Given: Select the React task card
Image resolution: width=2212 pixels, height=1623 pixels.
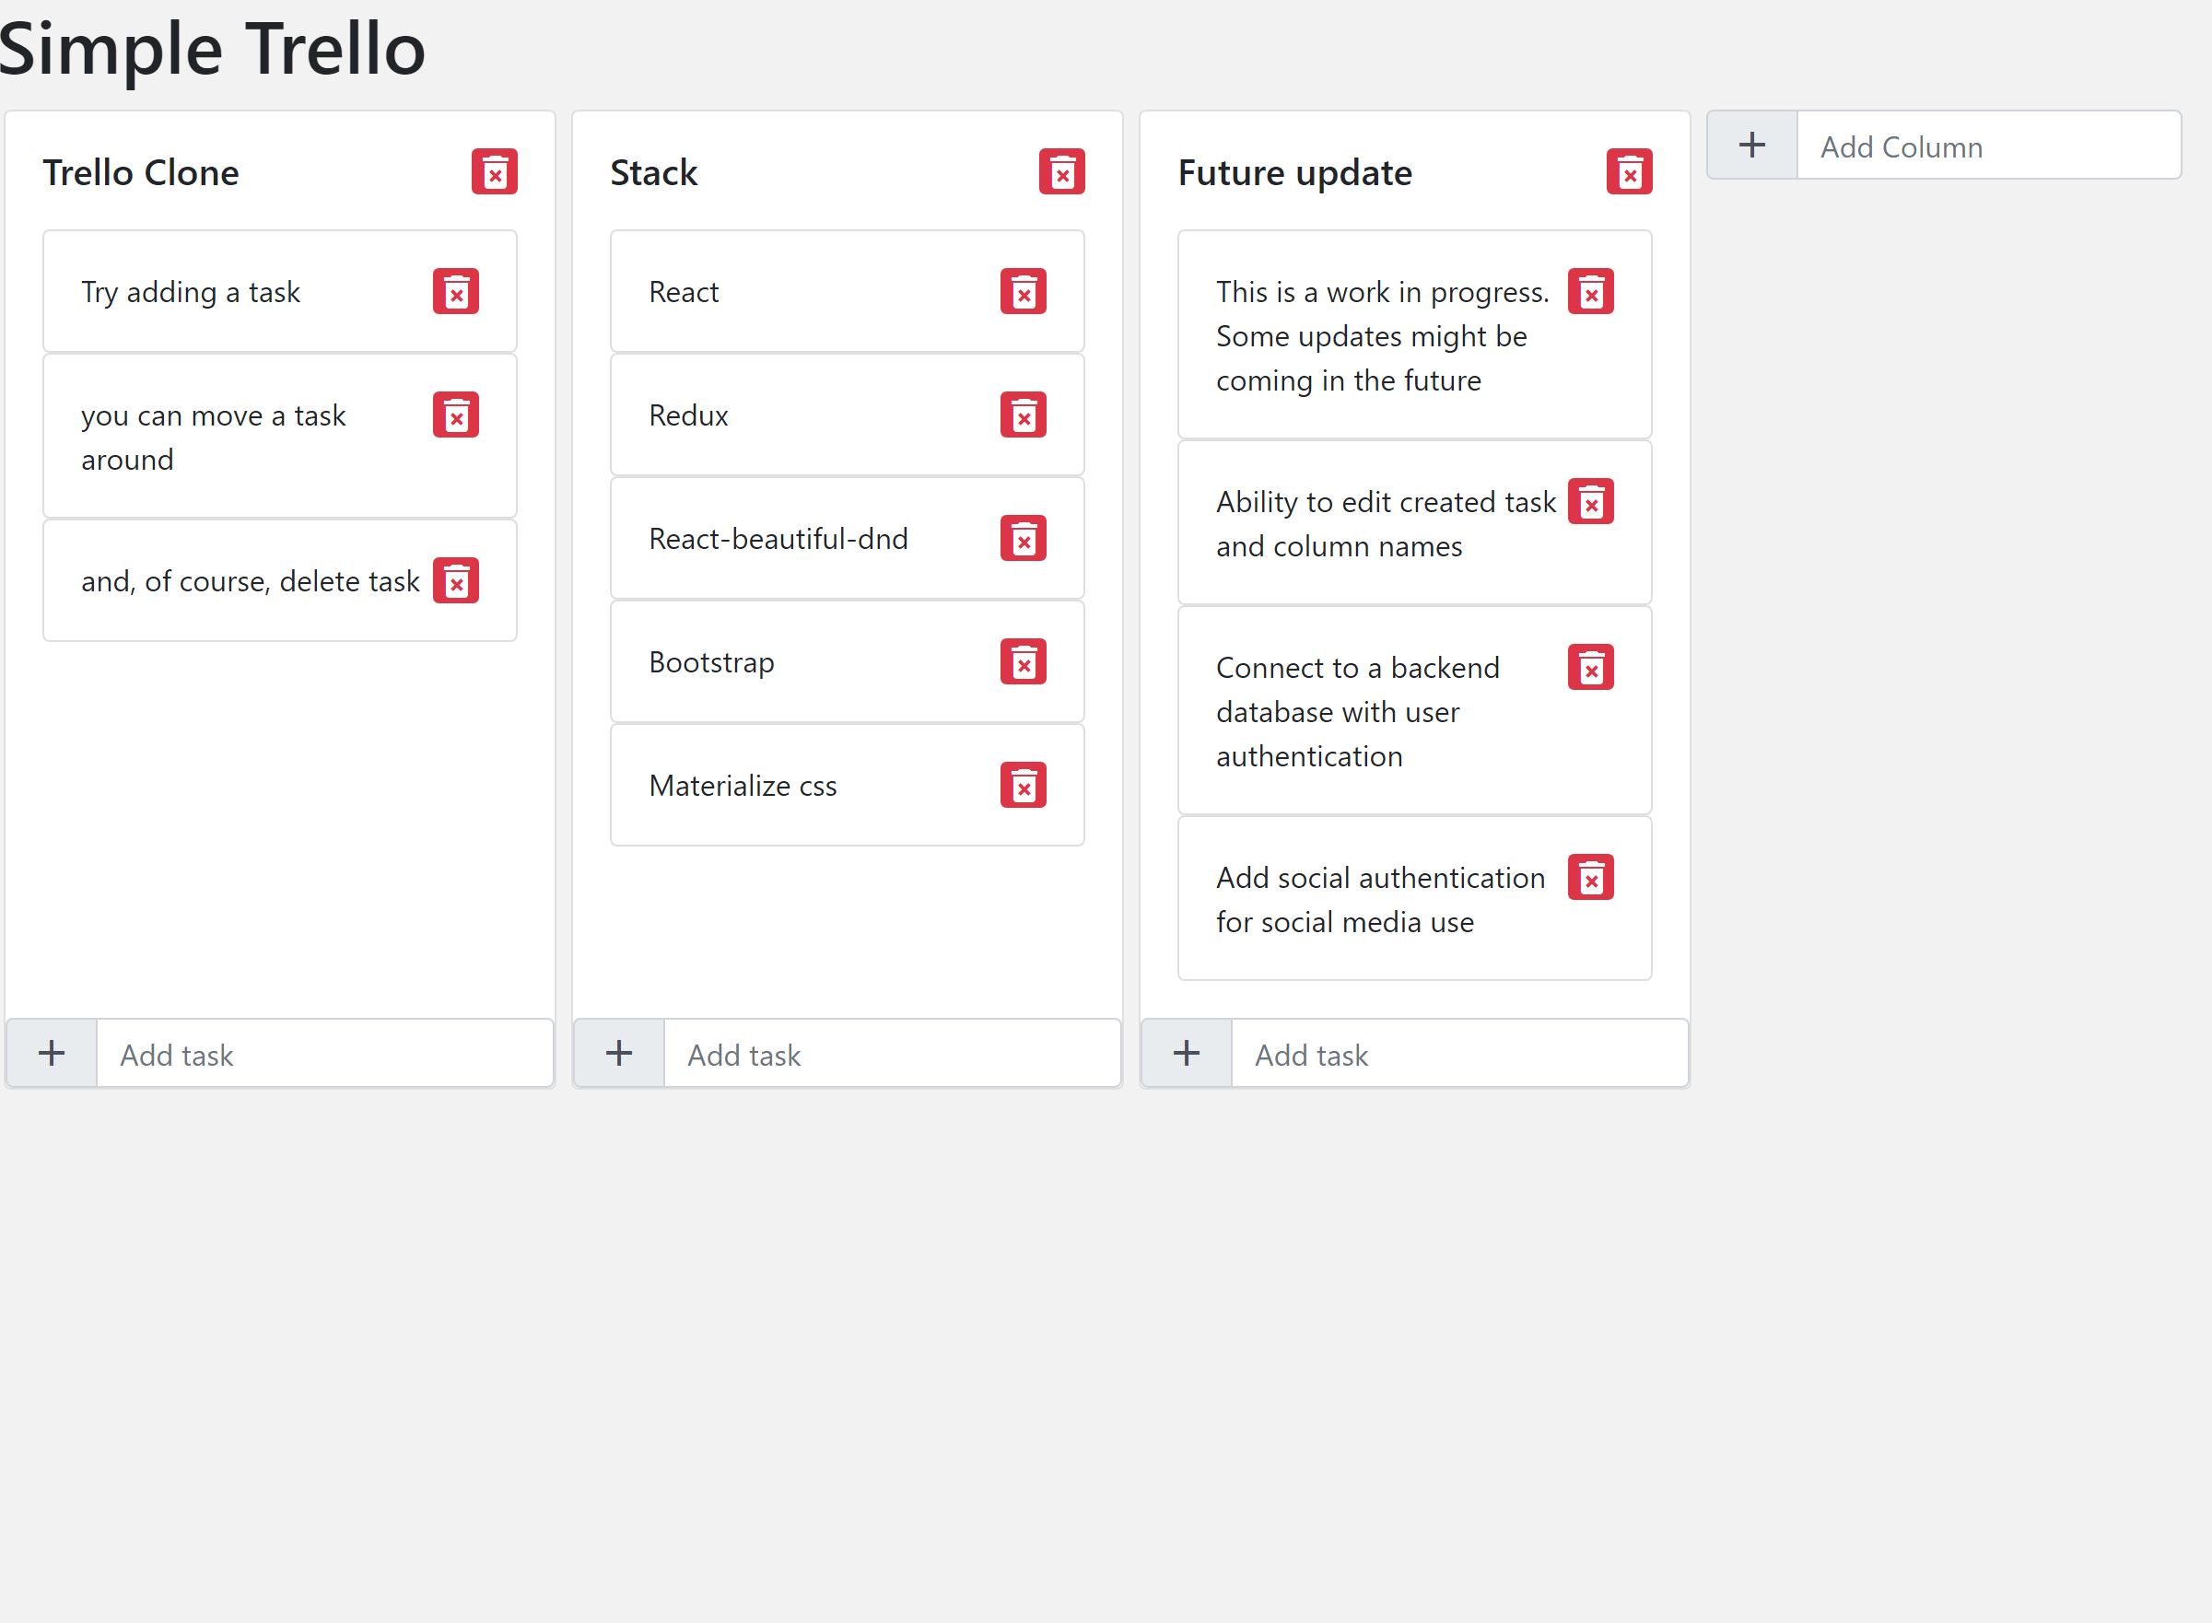Looking at the screenshot, I should coord(786,292).
